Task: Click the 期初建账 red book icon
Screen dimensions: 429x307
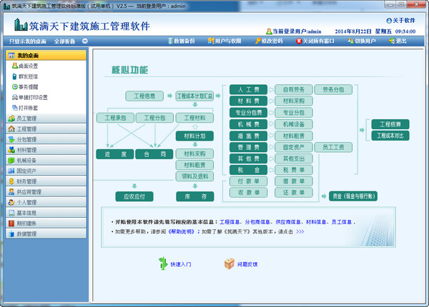Action: click(x=11, y=223)
